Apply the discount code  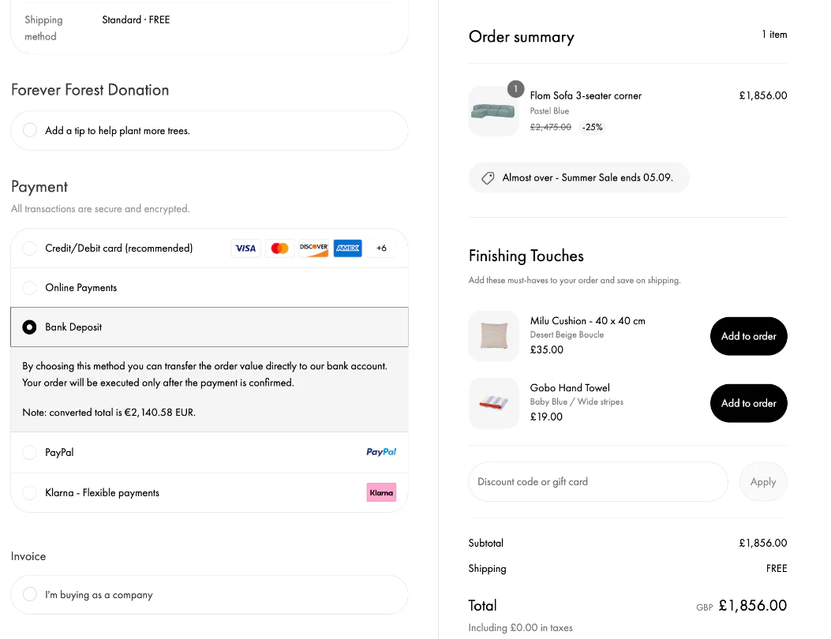[x=762, y=481]
